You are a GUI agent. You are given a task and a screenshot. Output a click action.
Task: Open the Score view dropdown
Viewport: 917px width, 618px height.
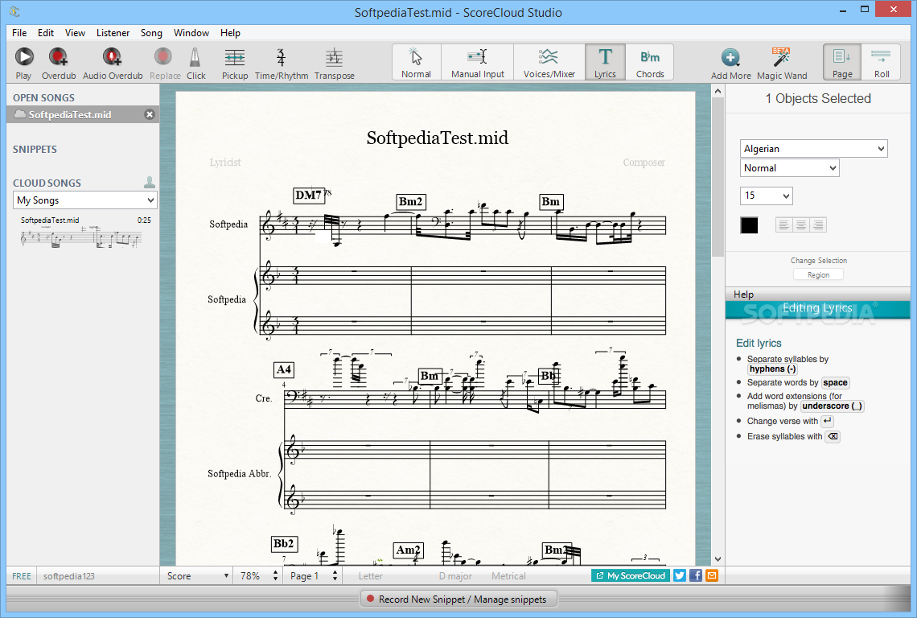point(197,576)
